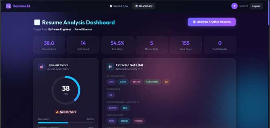The width and height of the screenshot is (270, 128).
Task: Click the kubernetes skill tag
Action: pyautogui.click(x=152, y=82)
